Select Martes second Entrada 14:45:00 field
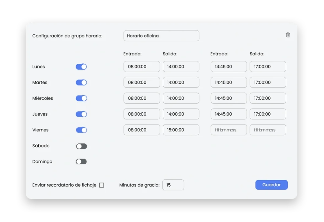This screenshot has height=222, width=324. (x=228, y=82)
